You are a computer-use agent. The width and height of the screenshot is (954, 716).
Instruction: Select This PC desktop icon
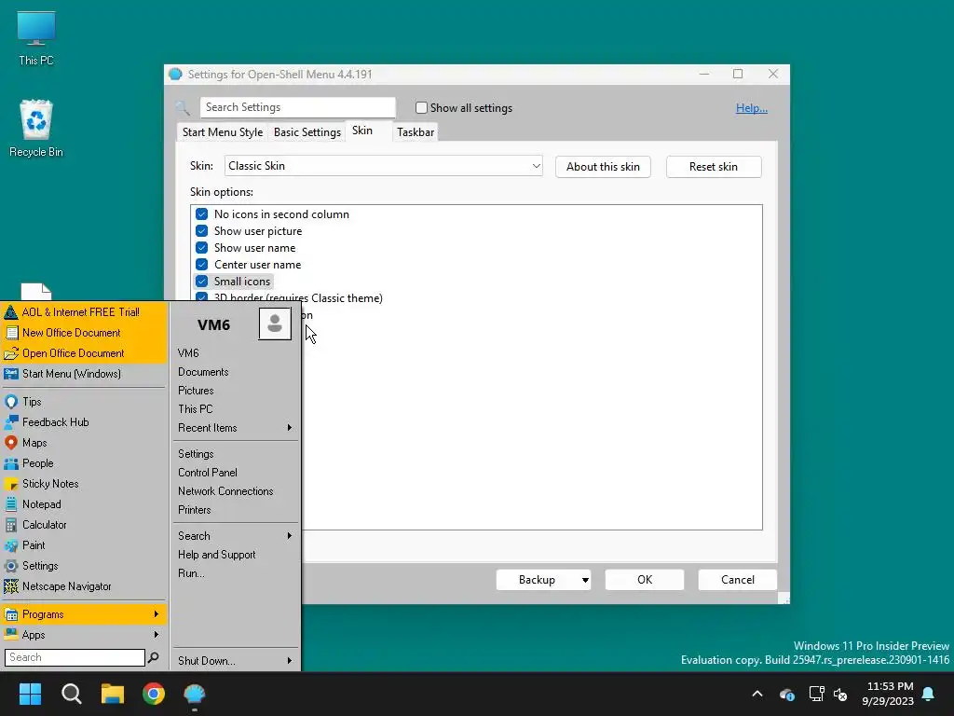point(36,38)
